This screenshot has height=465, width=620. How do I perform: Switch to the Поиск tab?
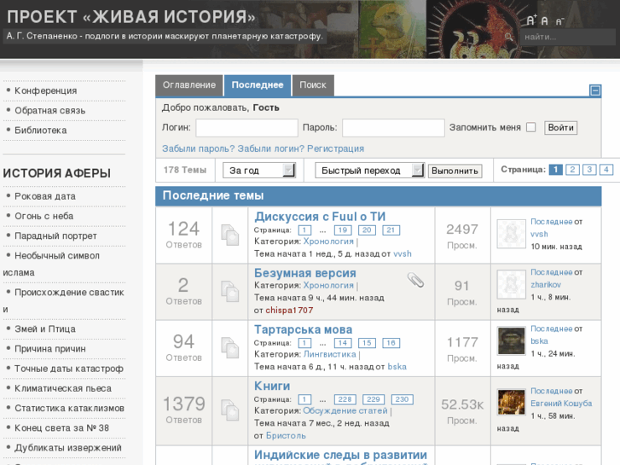click(313, 85)
